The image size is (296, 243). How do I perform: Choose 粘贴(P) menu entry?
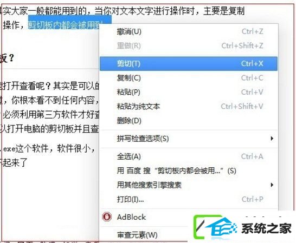(x=189, y=92)
